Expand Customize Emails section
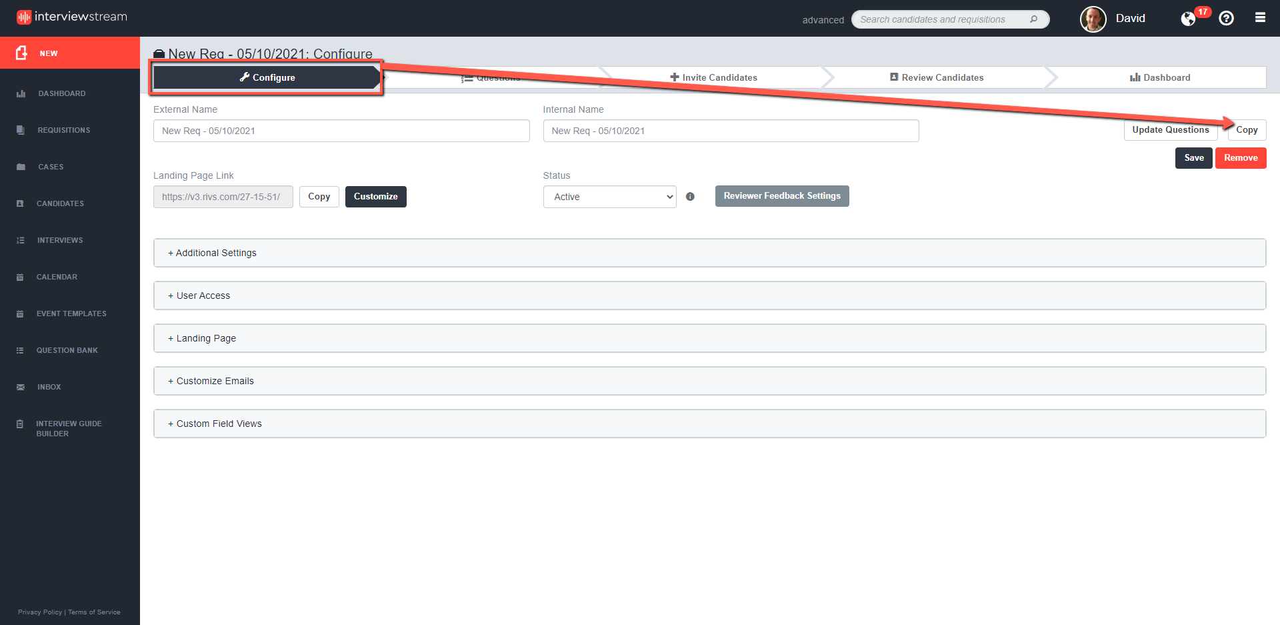The image size is (1280, 625). pyautogui.click(x=709, y=381)
